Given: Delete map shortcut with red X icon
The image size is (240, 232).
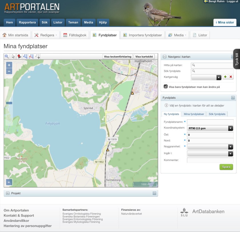Looking at the screenshot, I should click(231, 77).
